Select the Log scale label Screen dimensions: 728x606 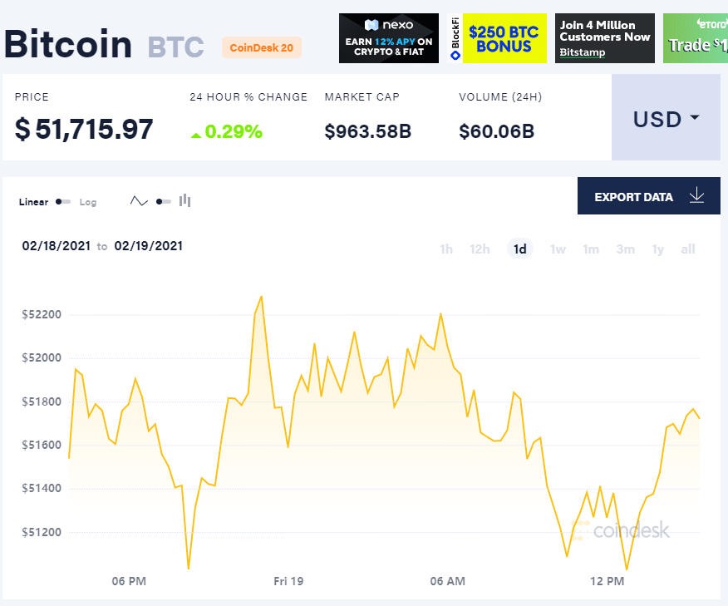[88, 202]
